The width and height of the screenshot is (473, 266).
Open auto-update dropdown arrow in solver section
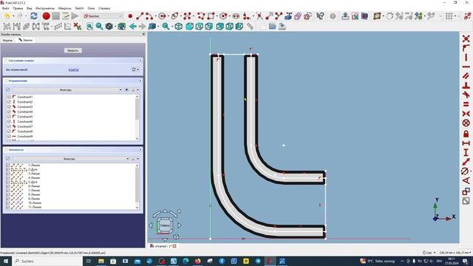coord(138,69)
